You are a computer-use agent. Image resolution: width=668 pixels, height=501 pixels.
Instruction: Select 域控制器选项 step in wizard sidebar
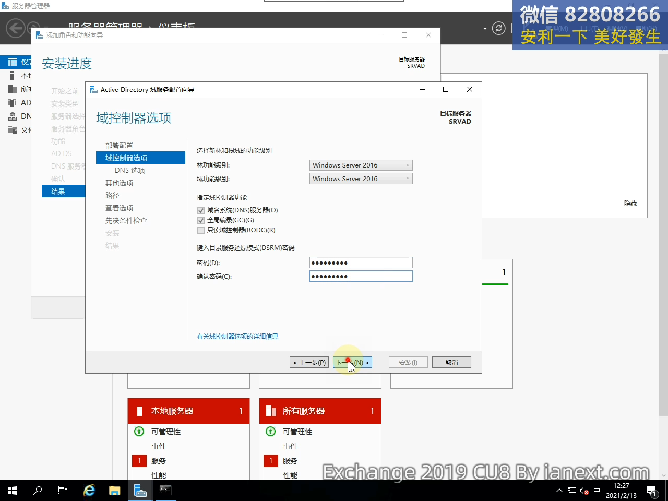(x=140, y=158)
